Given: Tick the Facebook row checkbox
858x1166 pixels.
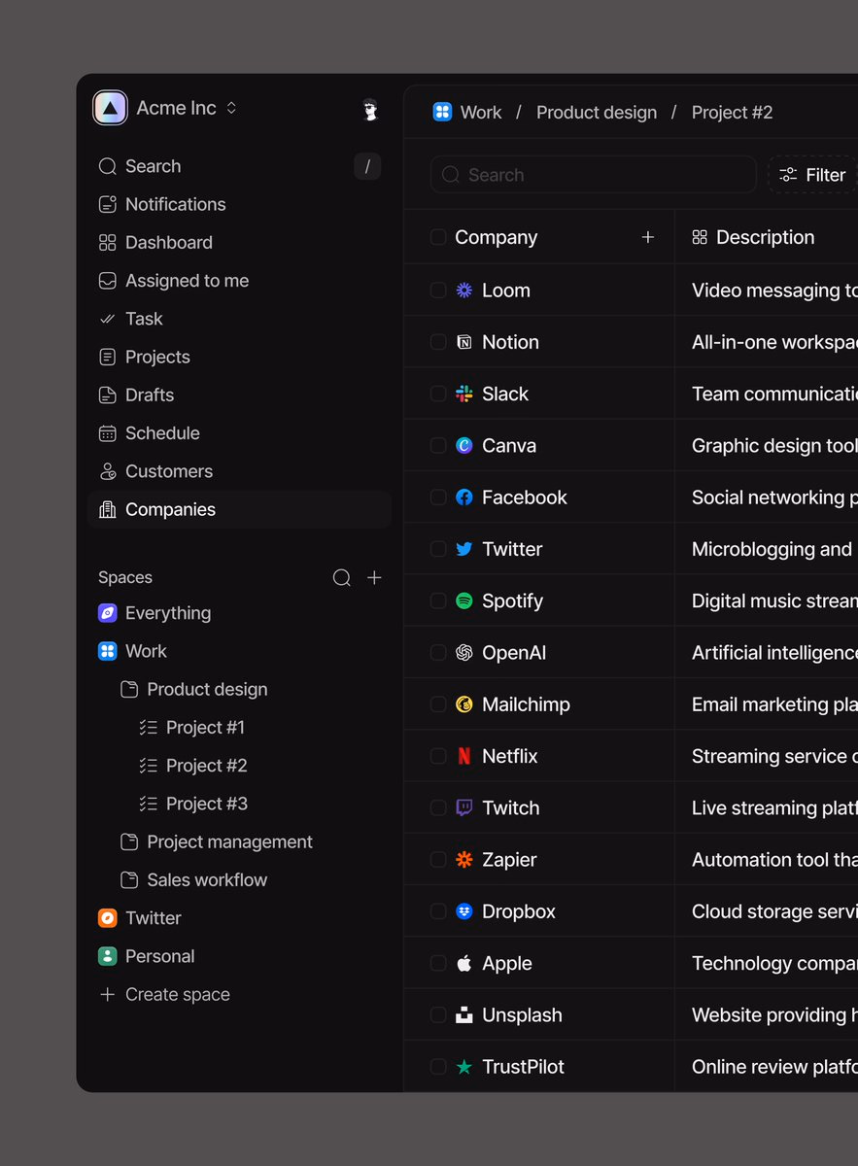Looking at the screenshot, I should coord(438,497).
